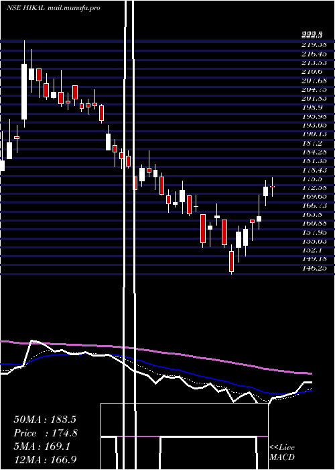Click the 213.53 price axis label
Image resolution: width=335 pixels, height=470 pixels.
(314, 62)
